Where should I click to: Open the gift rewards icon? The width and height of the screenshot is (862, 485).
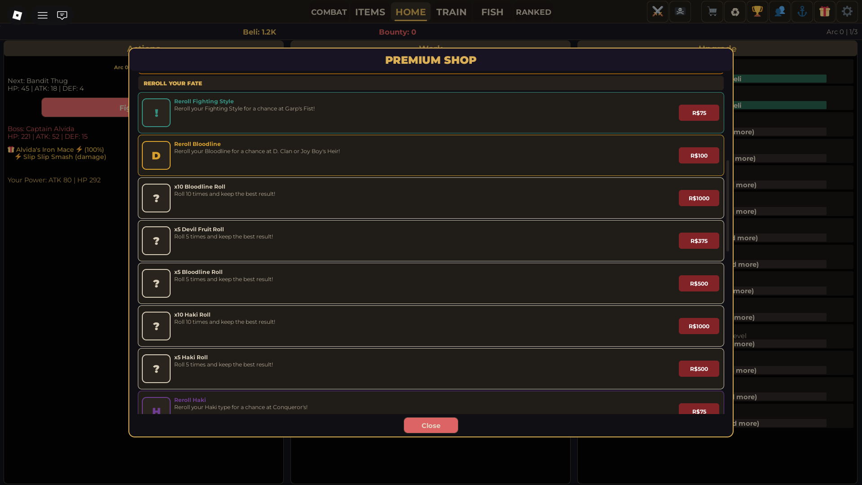pos(825,12)
